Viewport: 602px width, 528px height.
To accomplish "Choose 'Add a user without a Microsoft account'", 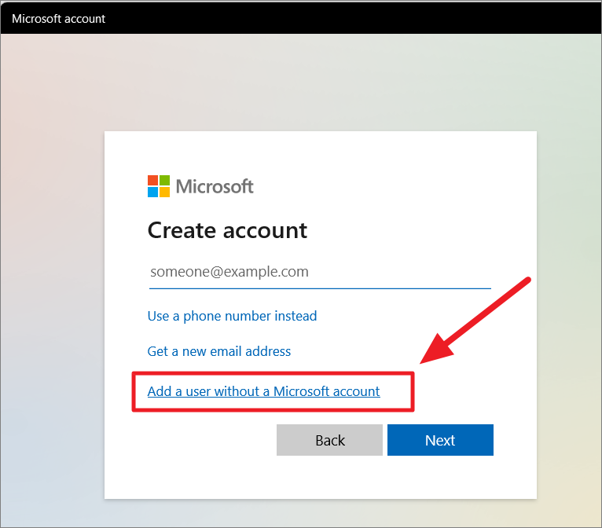I will (264, 391).
